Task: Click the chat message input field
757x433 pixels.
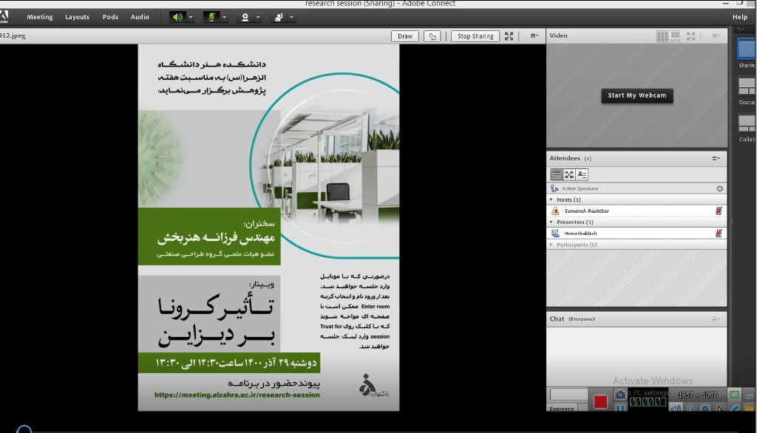Action: [568, 395]
